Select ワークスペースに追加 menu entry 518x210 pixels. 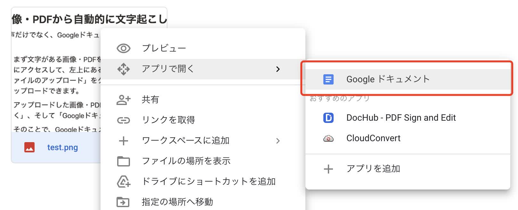coord(203,141)
